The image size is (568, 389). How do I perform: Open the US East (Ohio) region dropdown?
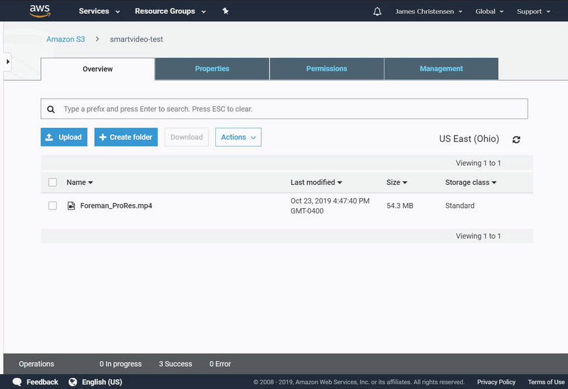[x=469, y=139]
